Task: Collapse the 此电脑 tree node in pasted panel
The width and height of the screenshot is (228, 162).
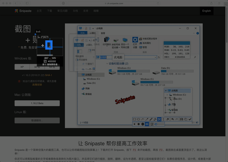Action: click(x=166, y=91)
